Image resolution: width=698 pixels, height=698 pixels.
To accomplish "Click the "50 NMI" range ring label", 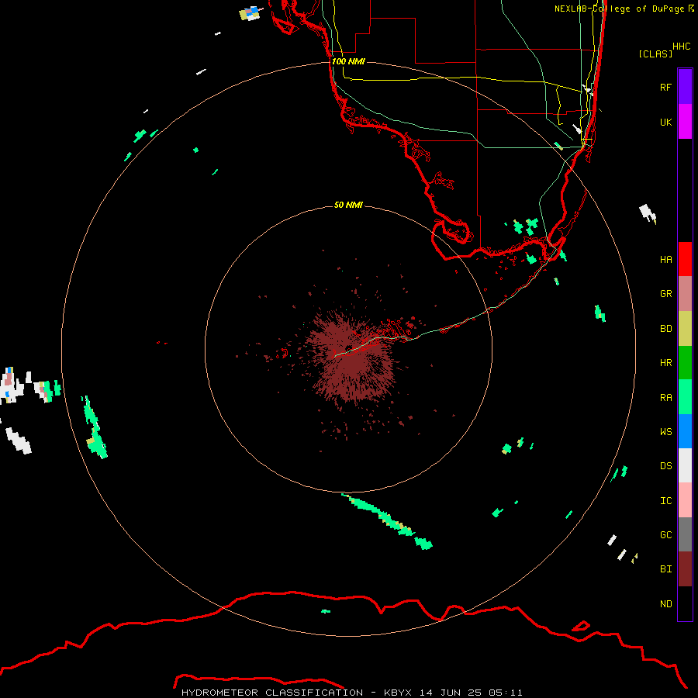I will [348, 205].
